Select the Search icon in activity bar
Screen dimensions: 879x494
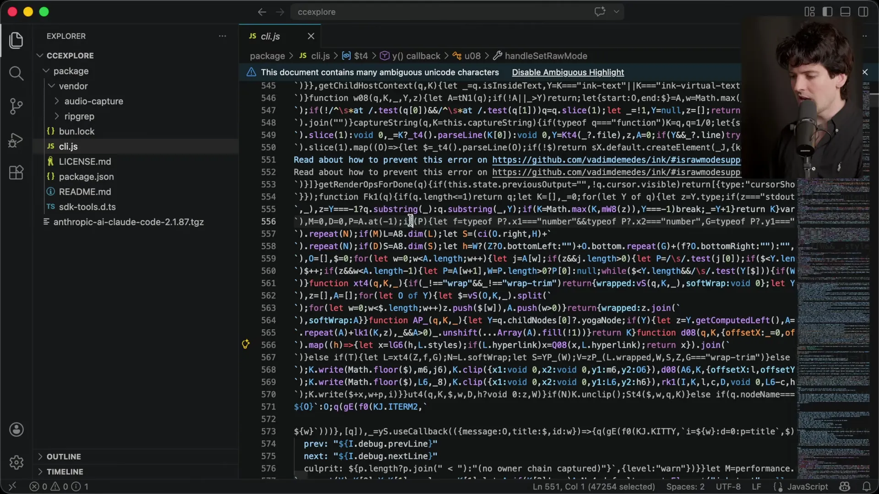[16, 73]
